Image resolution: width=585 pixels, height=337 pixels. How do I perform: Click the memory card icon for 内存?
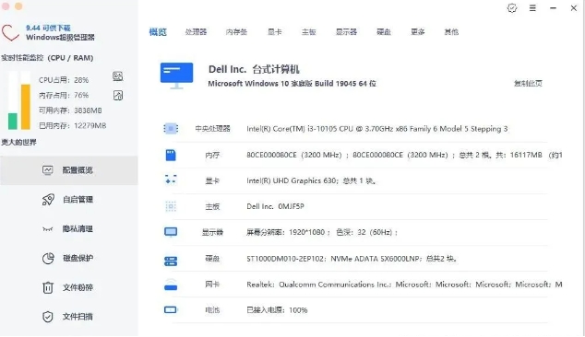pyautogui.click(x=171, y=155)
